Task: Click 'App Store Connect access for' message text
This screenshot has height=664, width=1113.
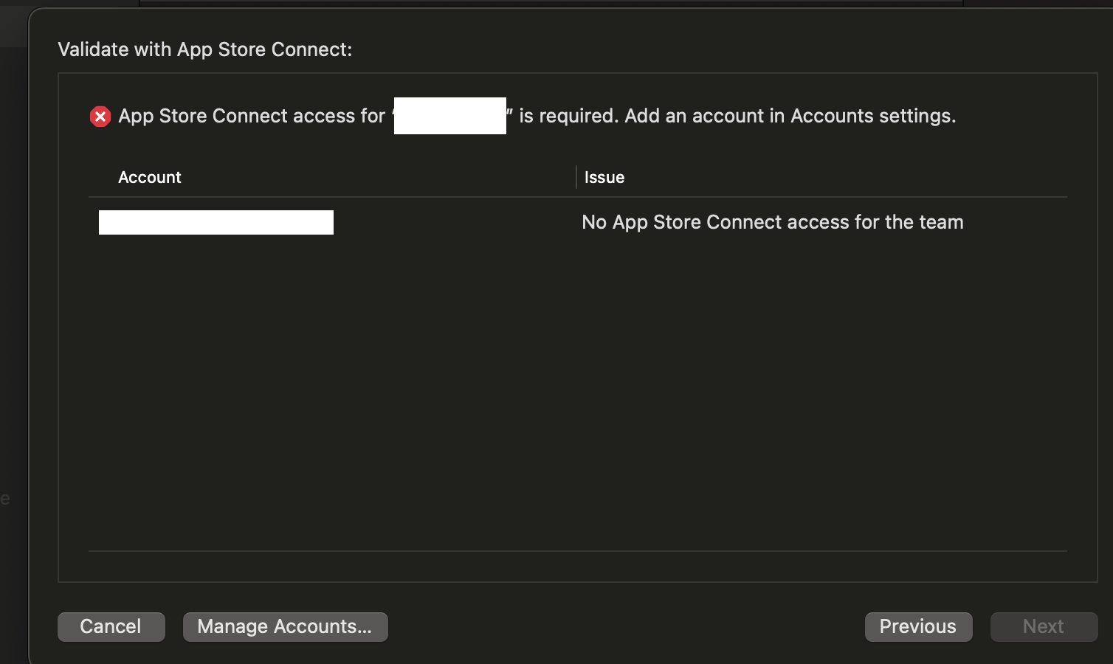Action: (x=252, y=116)
